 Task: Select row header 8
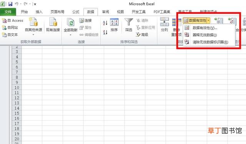tap(17, 77)
